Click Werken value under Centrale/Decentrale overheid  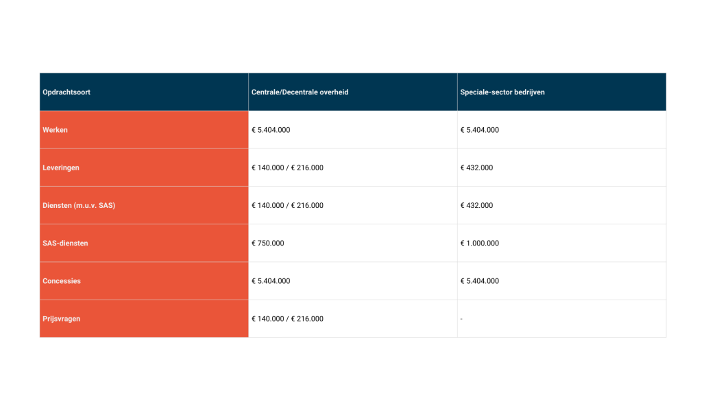click(x=271, y=130)
